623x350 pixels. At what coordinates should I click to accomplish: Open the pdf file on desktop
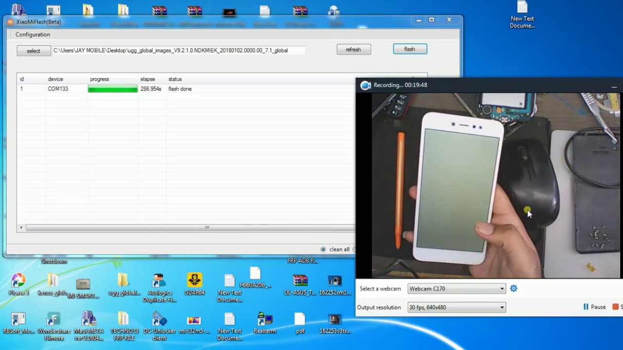[300, 323]
